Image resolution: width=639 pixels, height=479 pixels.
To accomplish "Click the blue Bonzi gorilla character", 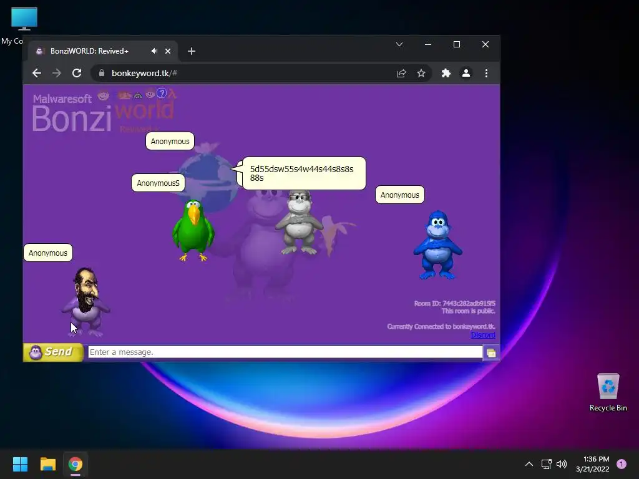I will click(437, 244).
